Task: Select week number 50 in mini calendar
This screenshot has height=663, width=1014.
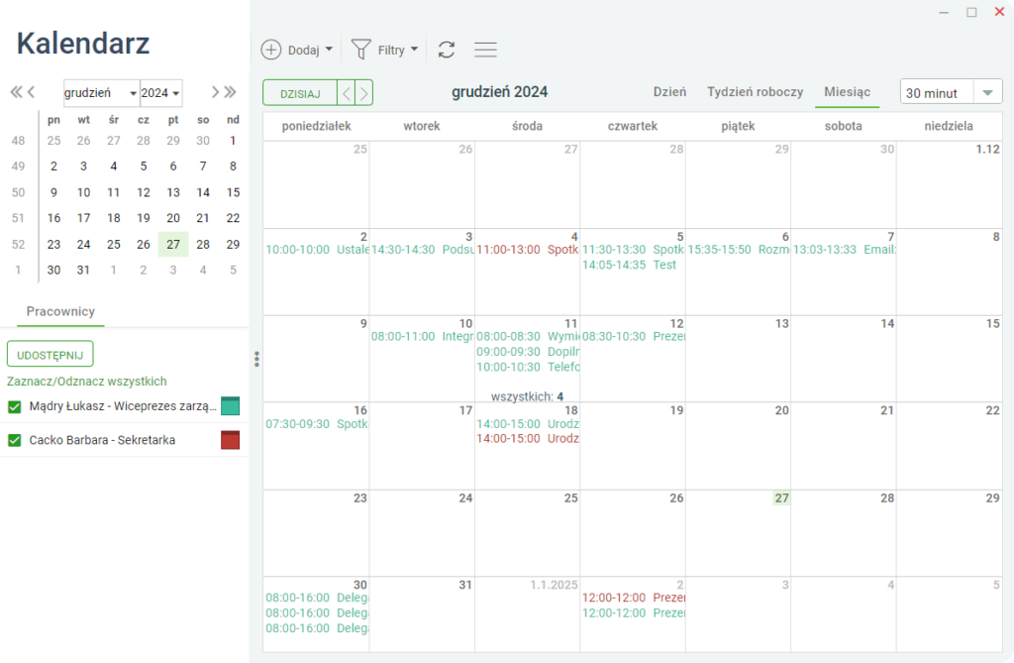Action: [18, 192]
